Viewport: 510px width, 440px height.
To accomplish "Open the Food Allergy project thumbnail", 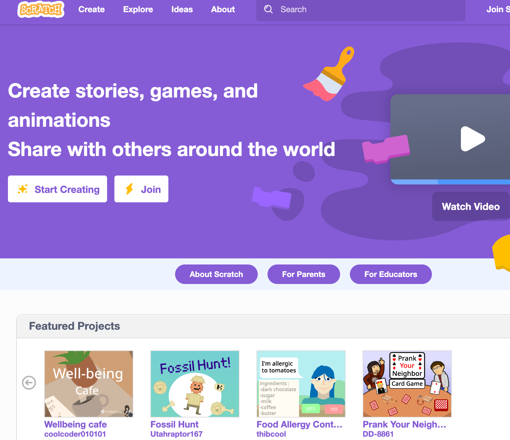I will (301, 384).
